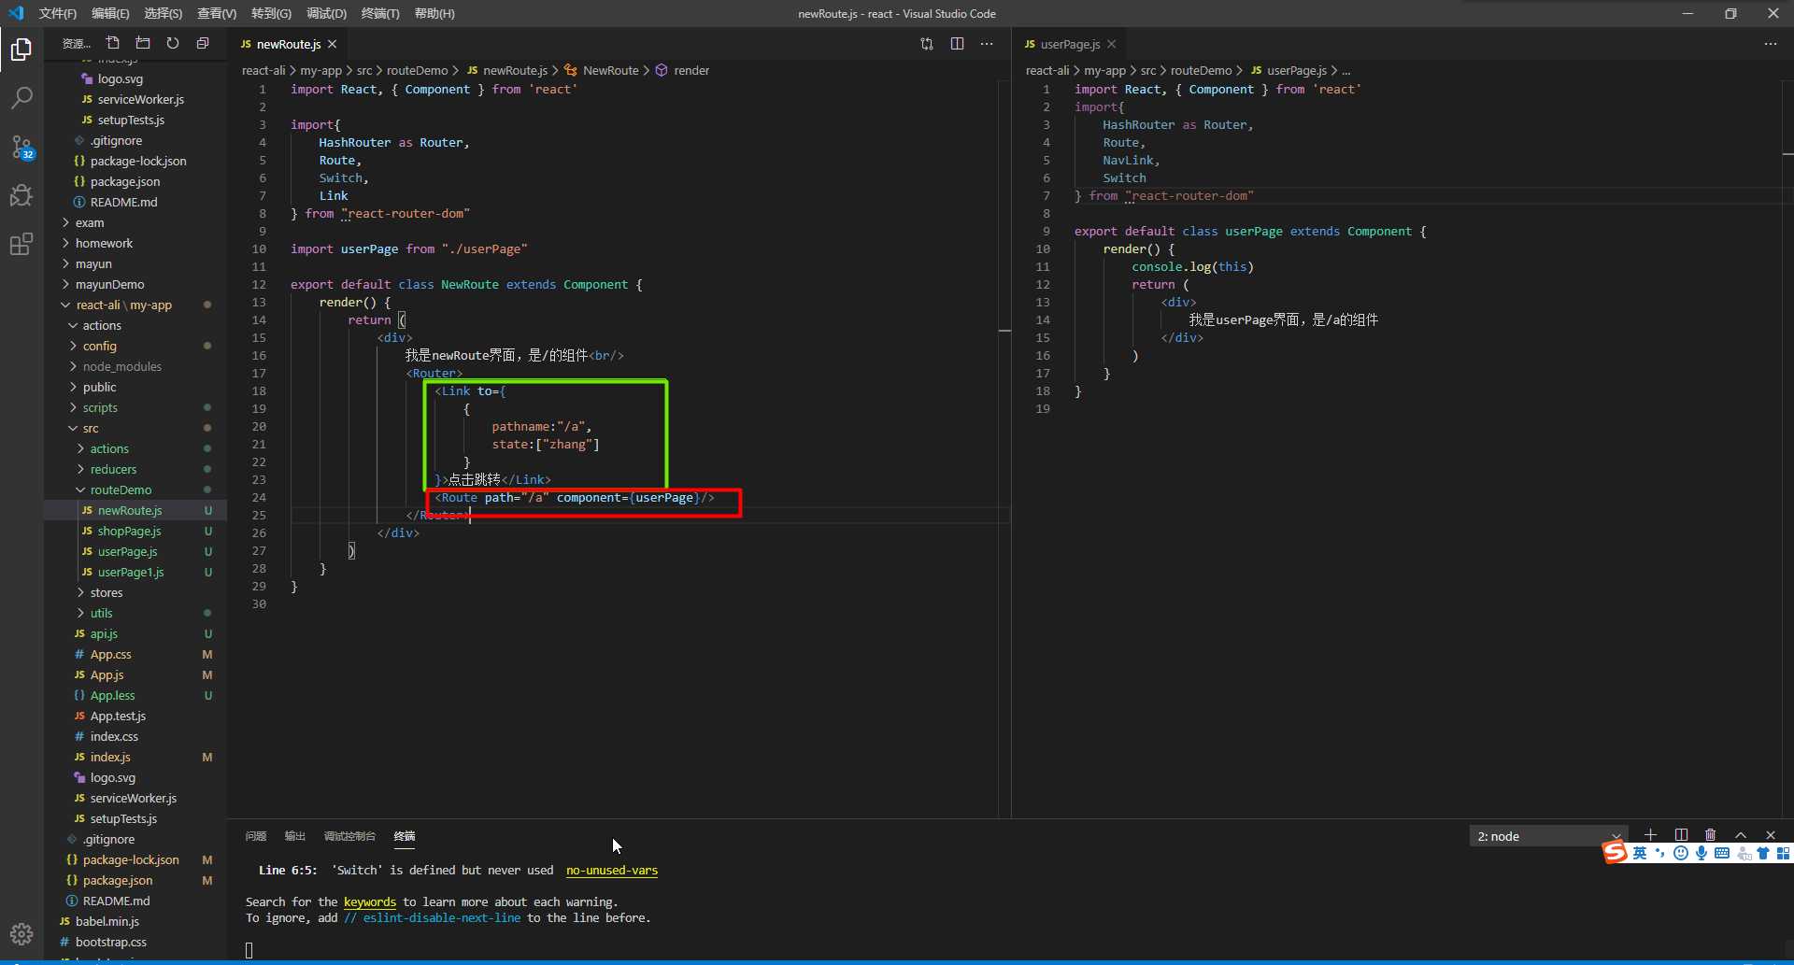Close the newRoute.js tab
Screen dimensions: 1794x965
[x=333, y=44]
